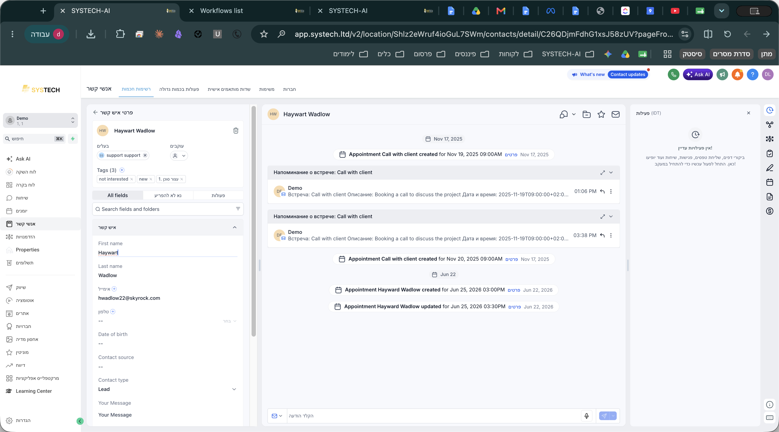The width and height of the screenshot is (779, 432).
Task: Add phone with plus icon
Action: [113, 311]
